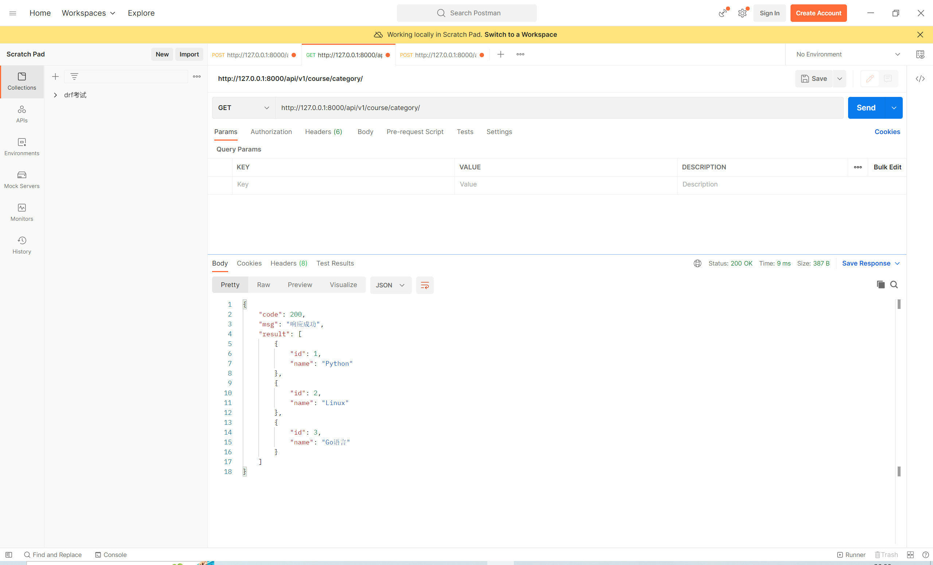The image size is (933, 565).
Task: Search within the response body
Action: tap(894, 285)
